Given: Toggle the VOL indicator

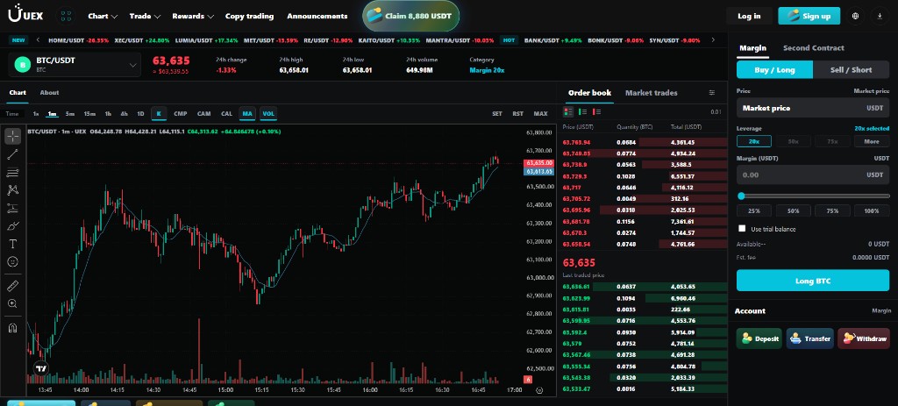Looking at the screenshot, I should pyautogui.click(x=268, y=113).
